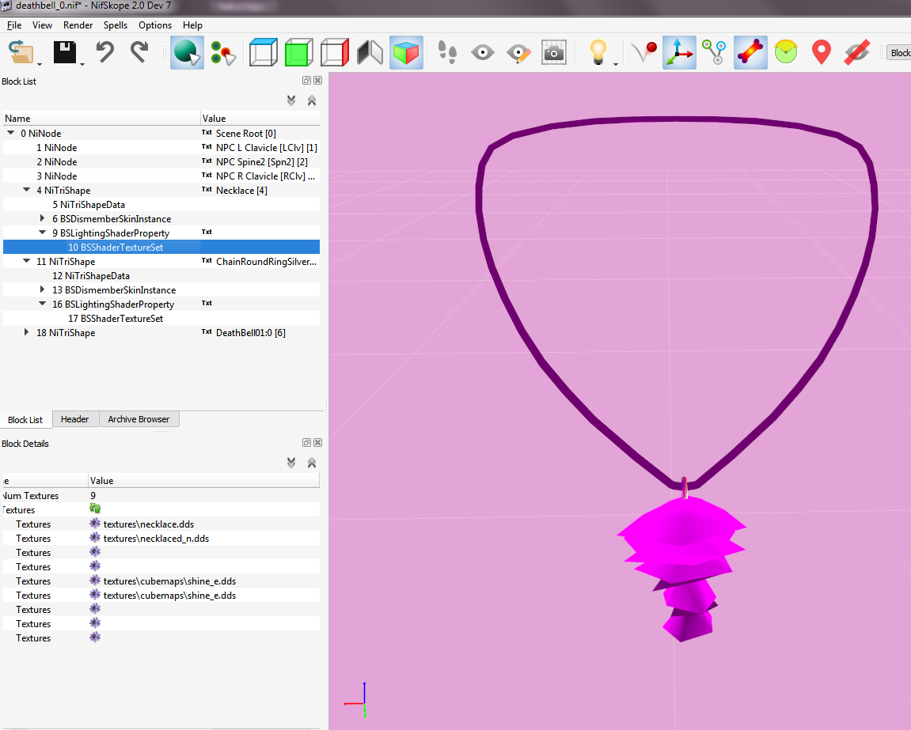Click the flower icon beside necklace.dds
This screenshot has width=911, height=730.
click(95, 524)
